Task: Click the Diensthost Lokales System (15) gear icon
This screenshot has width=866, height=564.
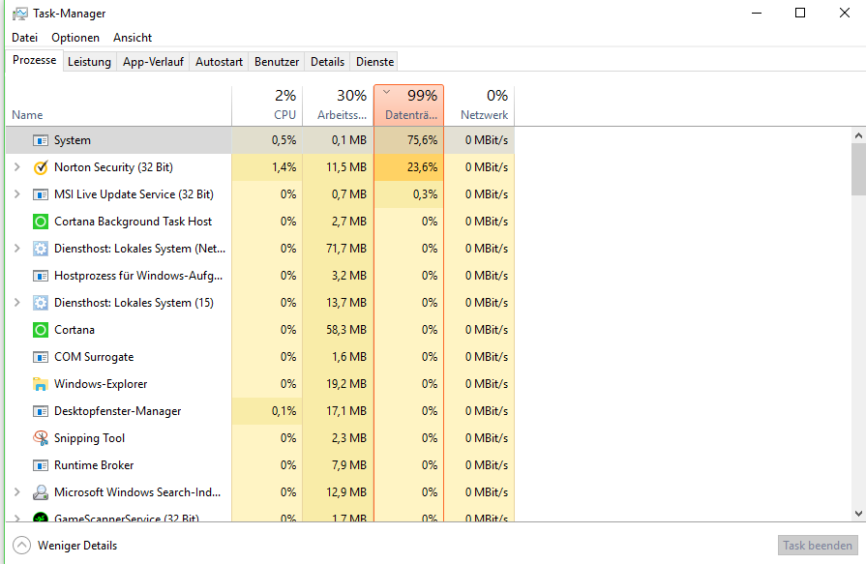Action: coord(41,303)
